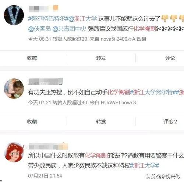Open 评论 under the first post

tap(170, 58)
